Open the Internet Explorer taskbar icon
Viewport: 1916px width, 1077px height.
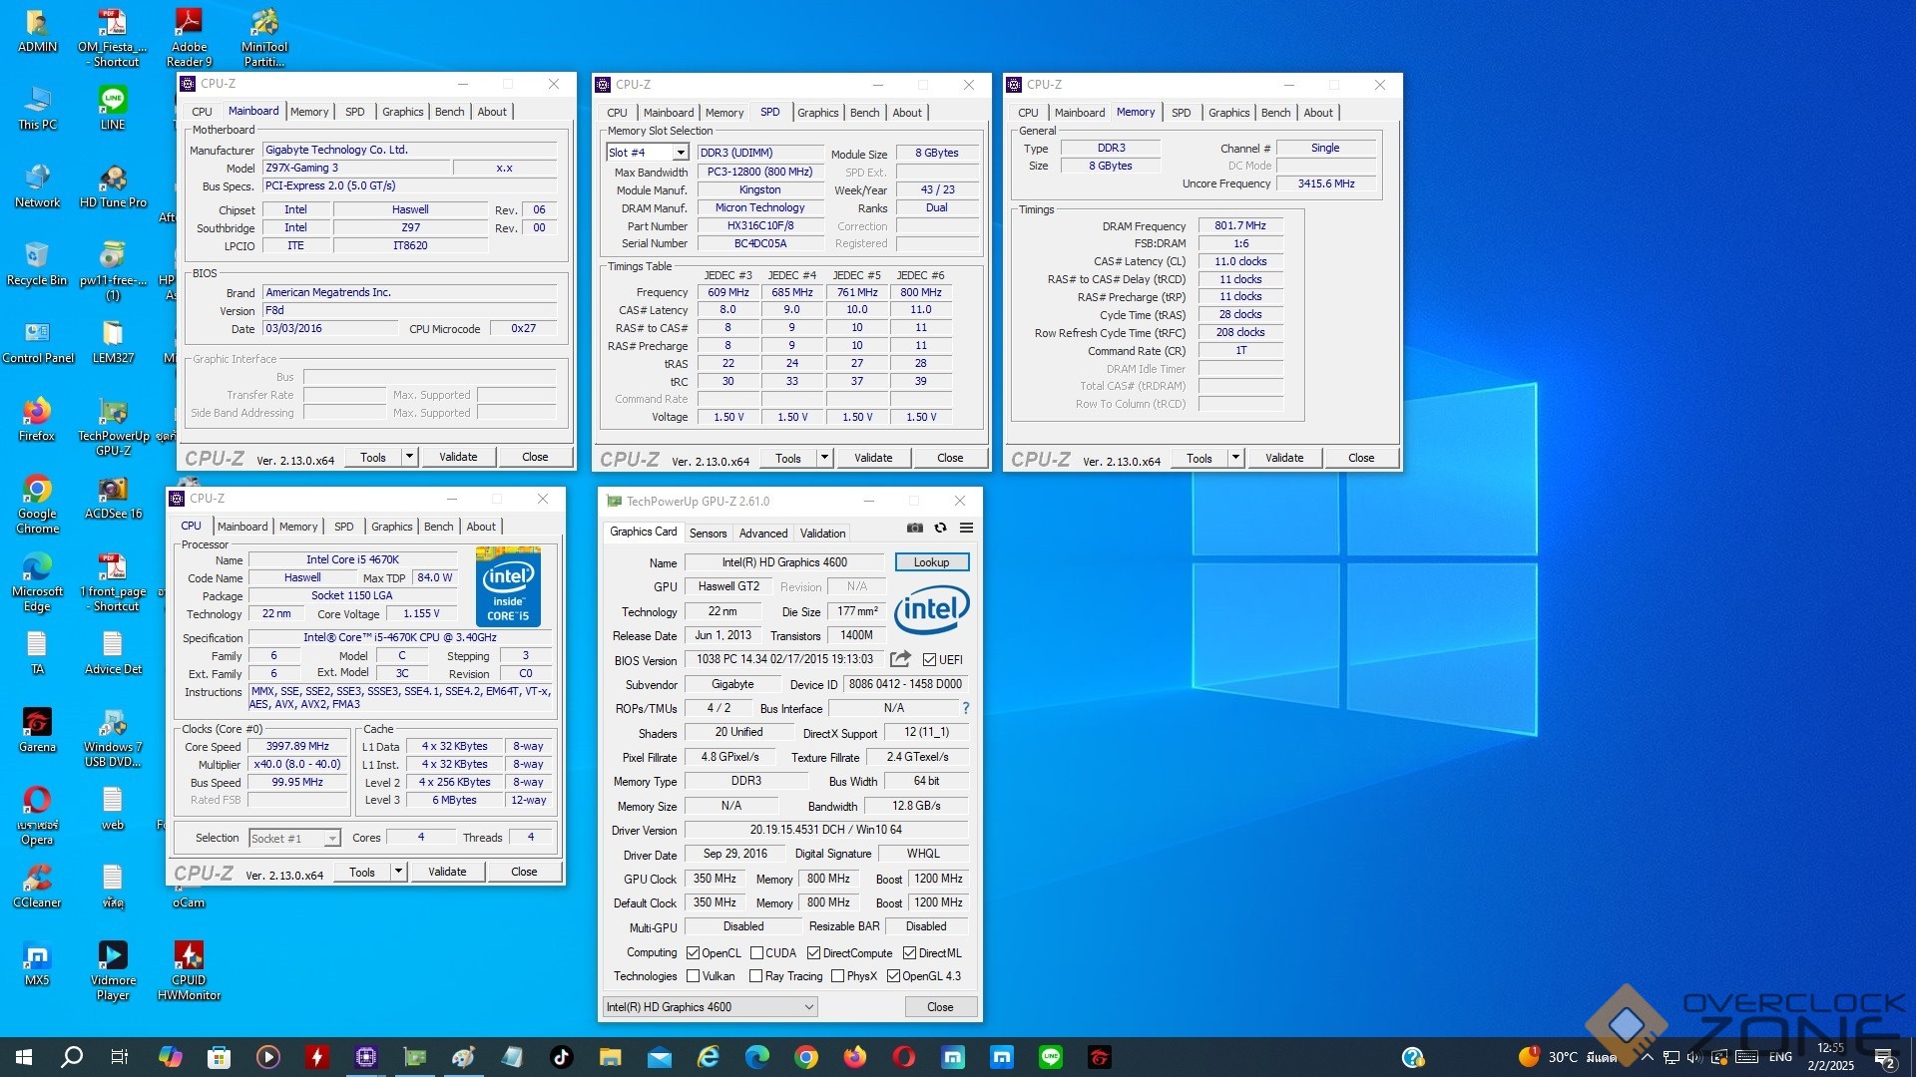click(x=709, y=1057)
